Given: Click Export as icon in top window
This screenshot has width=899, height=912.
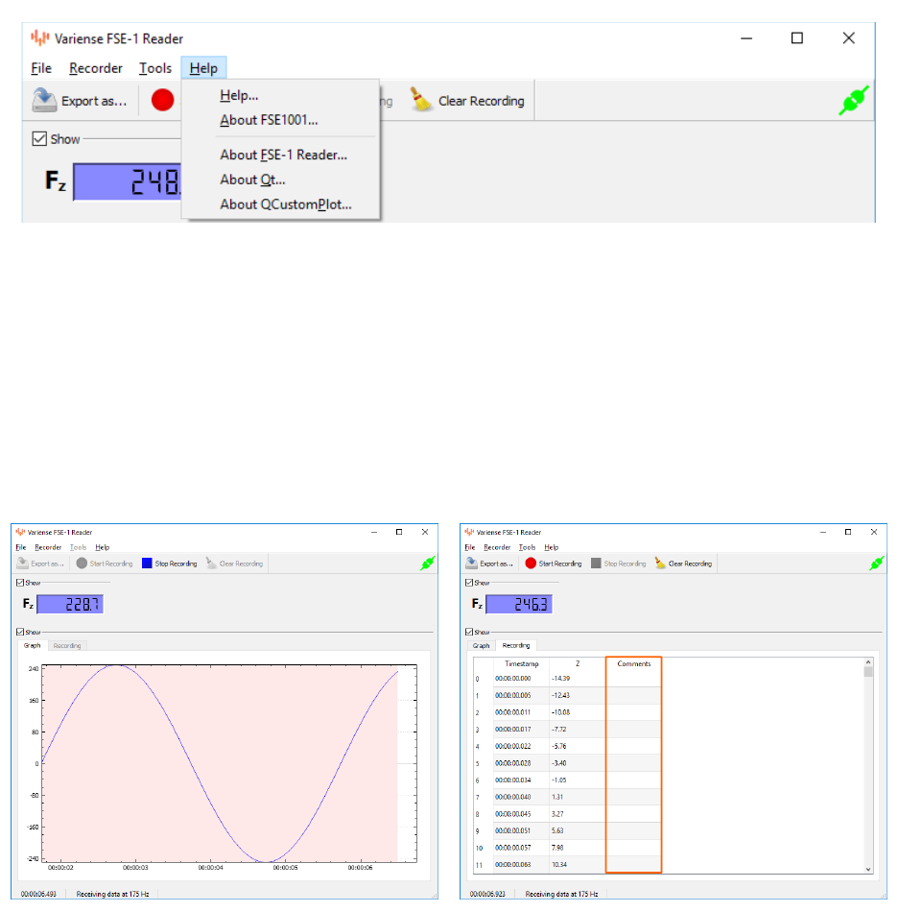Looking at the screenshot, I should (x=44, y=100).
